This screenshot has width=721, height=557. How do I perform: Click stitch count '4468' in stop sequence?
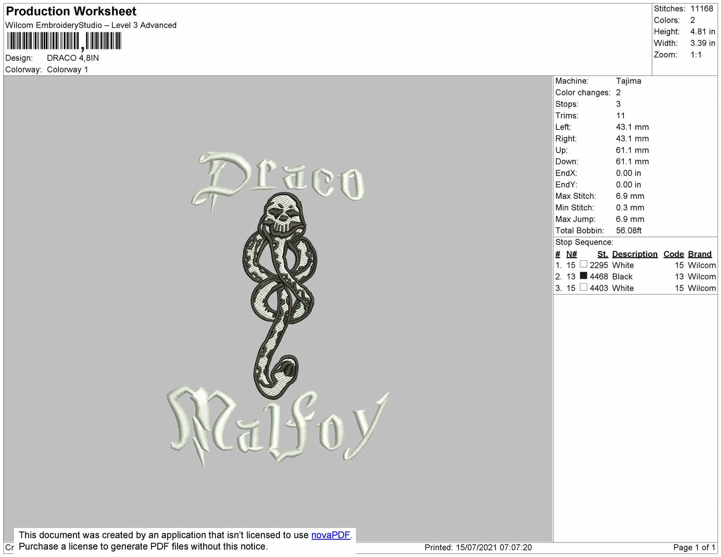tap(599, 277)
